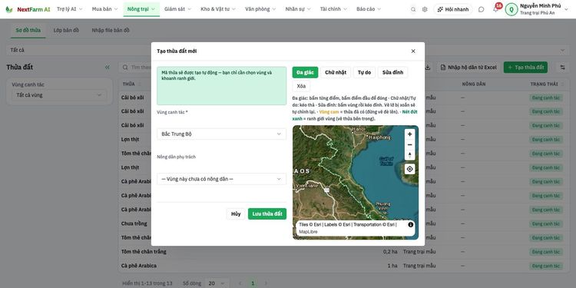
Task: Switch to Sửa đỉnh edit mode
Action: [392, 72]
